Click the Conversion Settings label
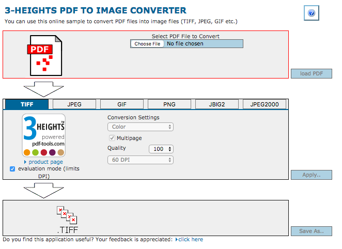 [x=133, y=117]
